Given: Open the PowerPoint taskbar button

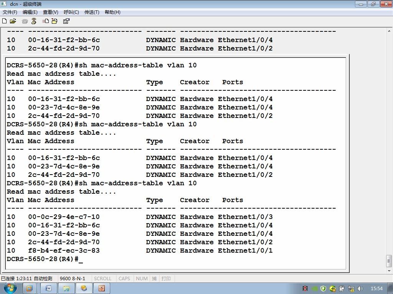Looking at the screenshot, I should [x=101, y=289].
